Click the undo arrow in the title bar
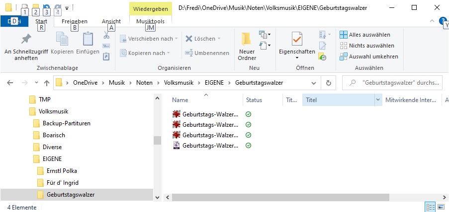The image size is (449, 212). (46, 8)
